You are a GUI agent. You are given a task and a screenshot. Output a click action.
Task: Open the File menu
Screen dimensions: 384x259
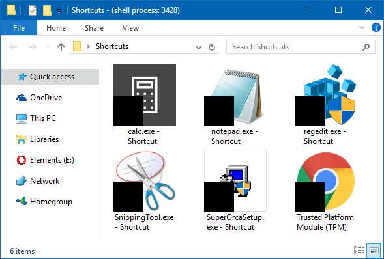point(19,28)
